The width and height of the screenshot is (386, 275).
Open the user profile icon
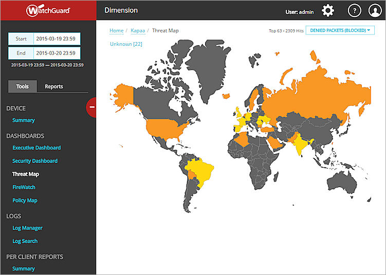point(375,10)
